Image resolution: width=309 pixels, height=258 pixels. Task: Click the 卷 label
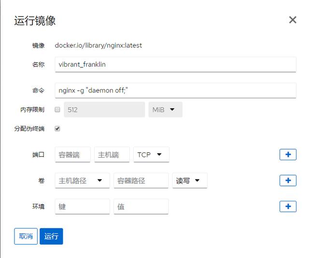click(42, 181)
